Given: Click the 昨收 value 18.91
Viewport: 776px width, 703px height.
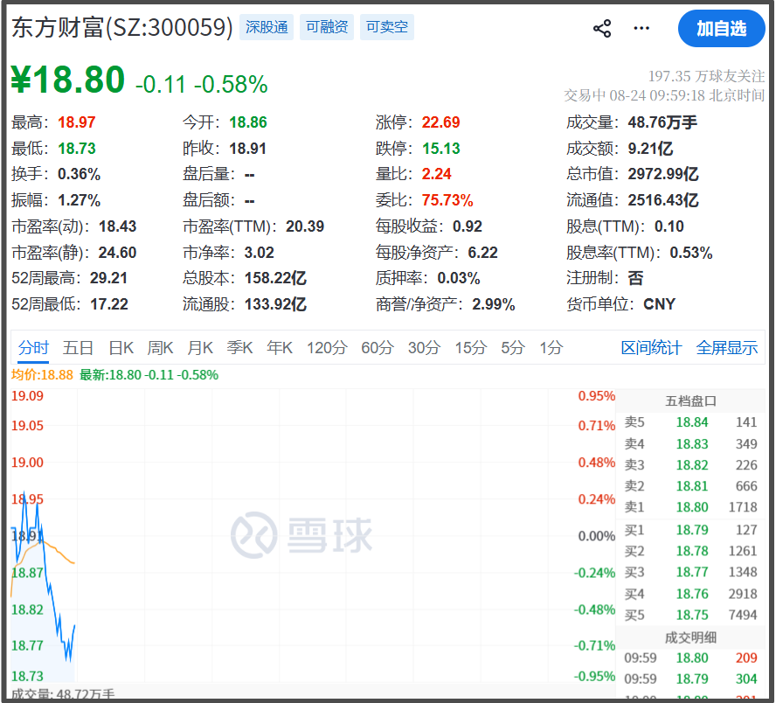Looking at the screenshot, I should [248, 149].
